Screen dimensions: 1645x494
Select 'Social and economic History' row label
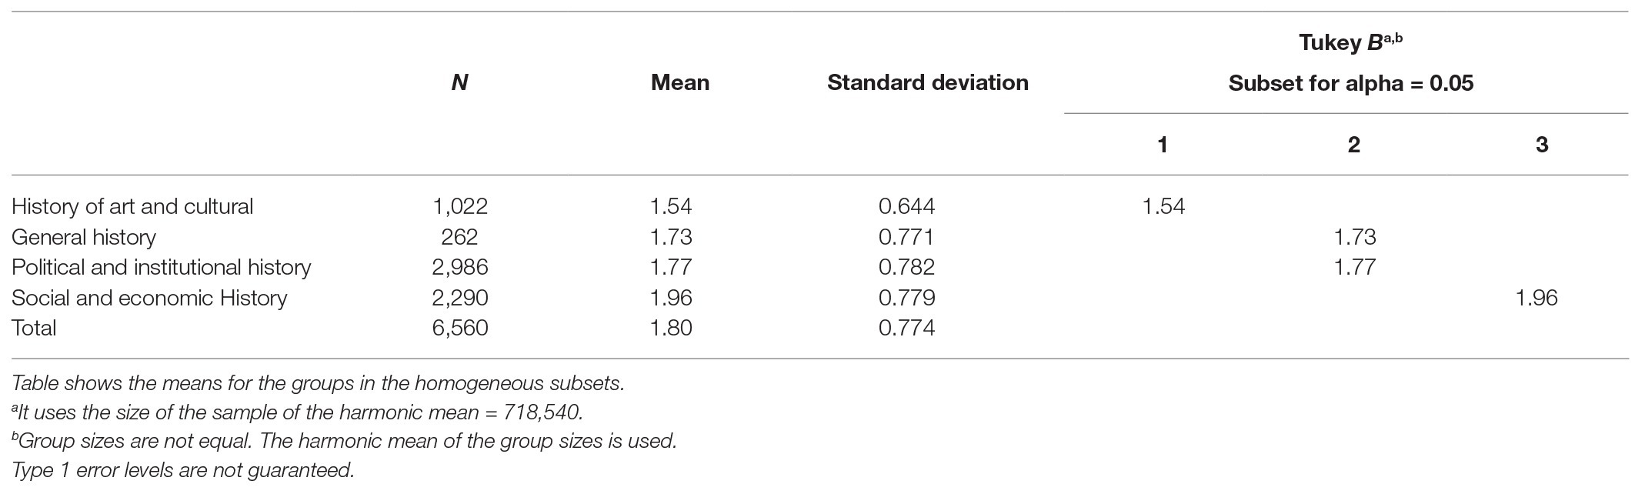click(149, 298)
